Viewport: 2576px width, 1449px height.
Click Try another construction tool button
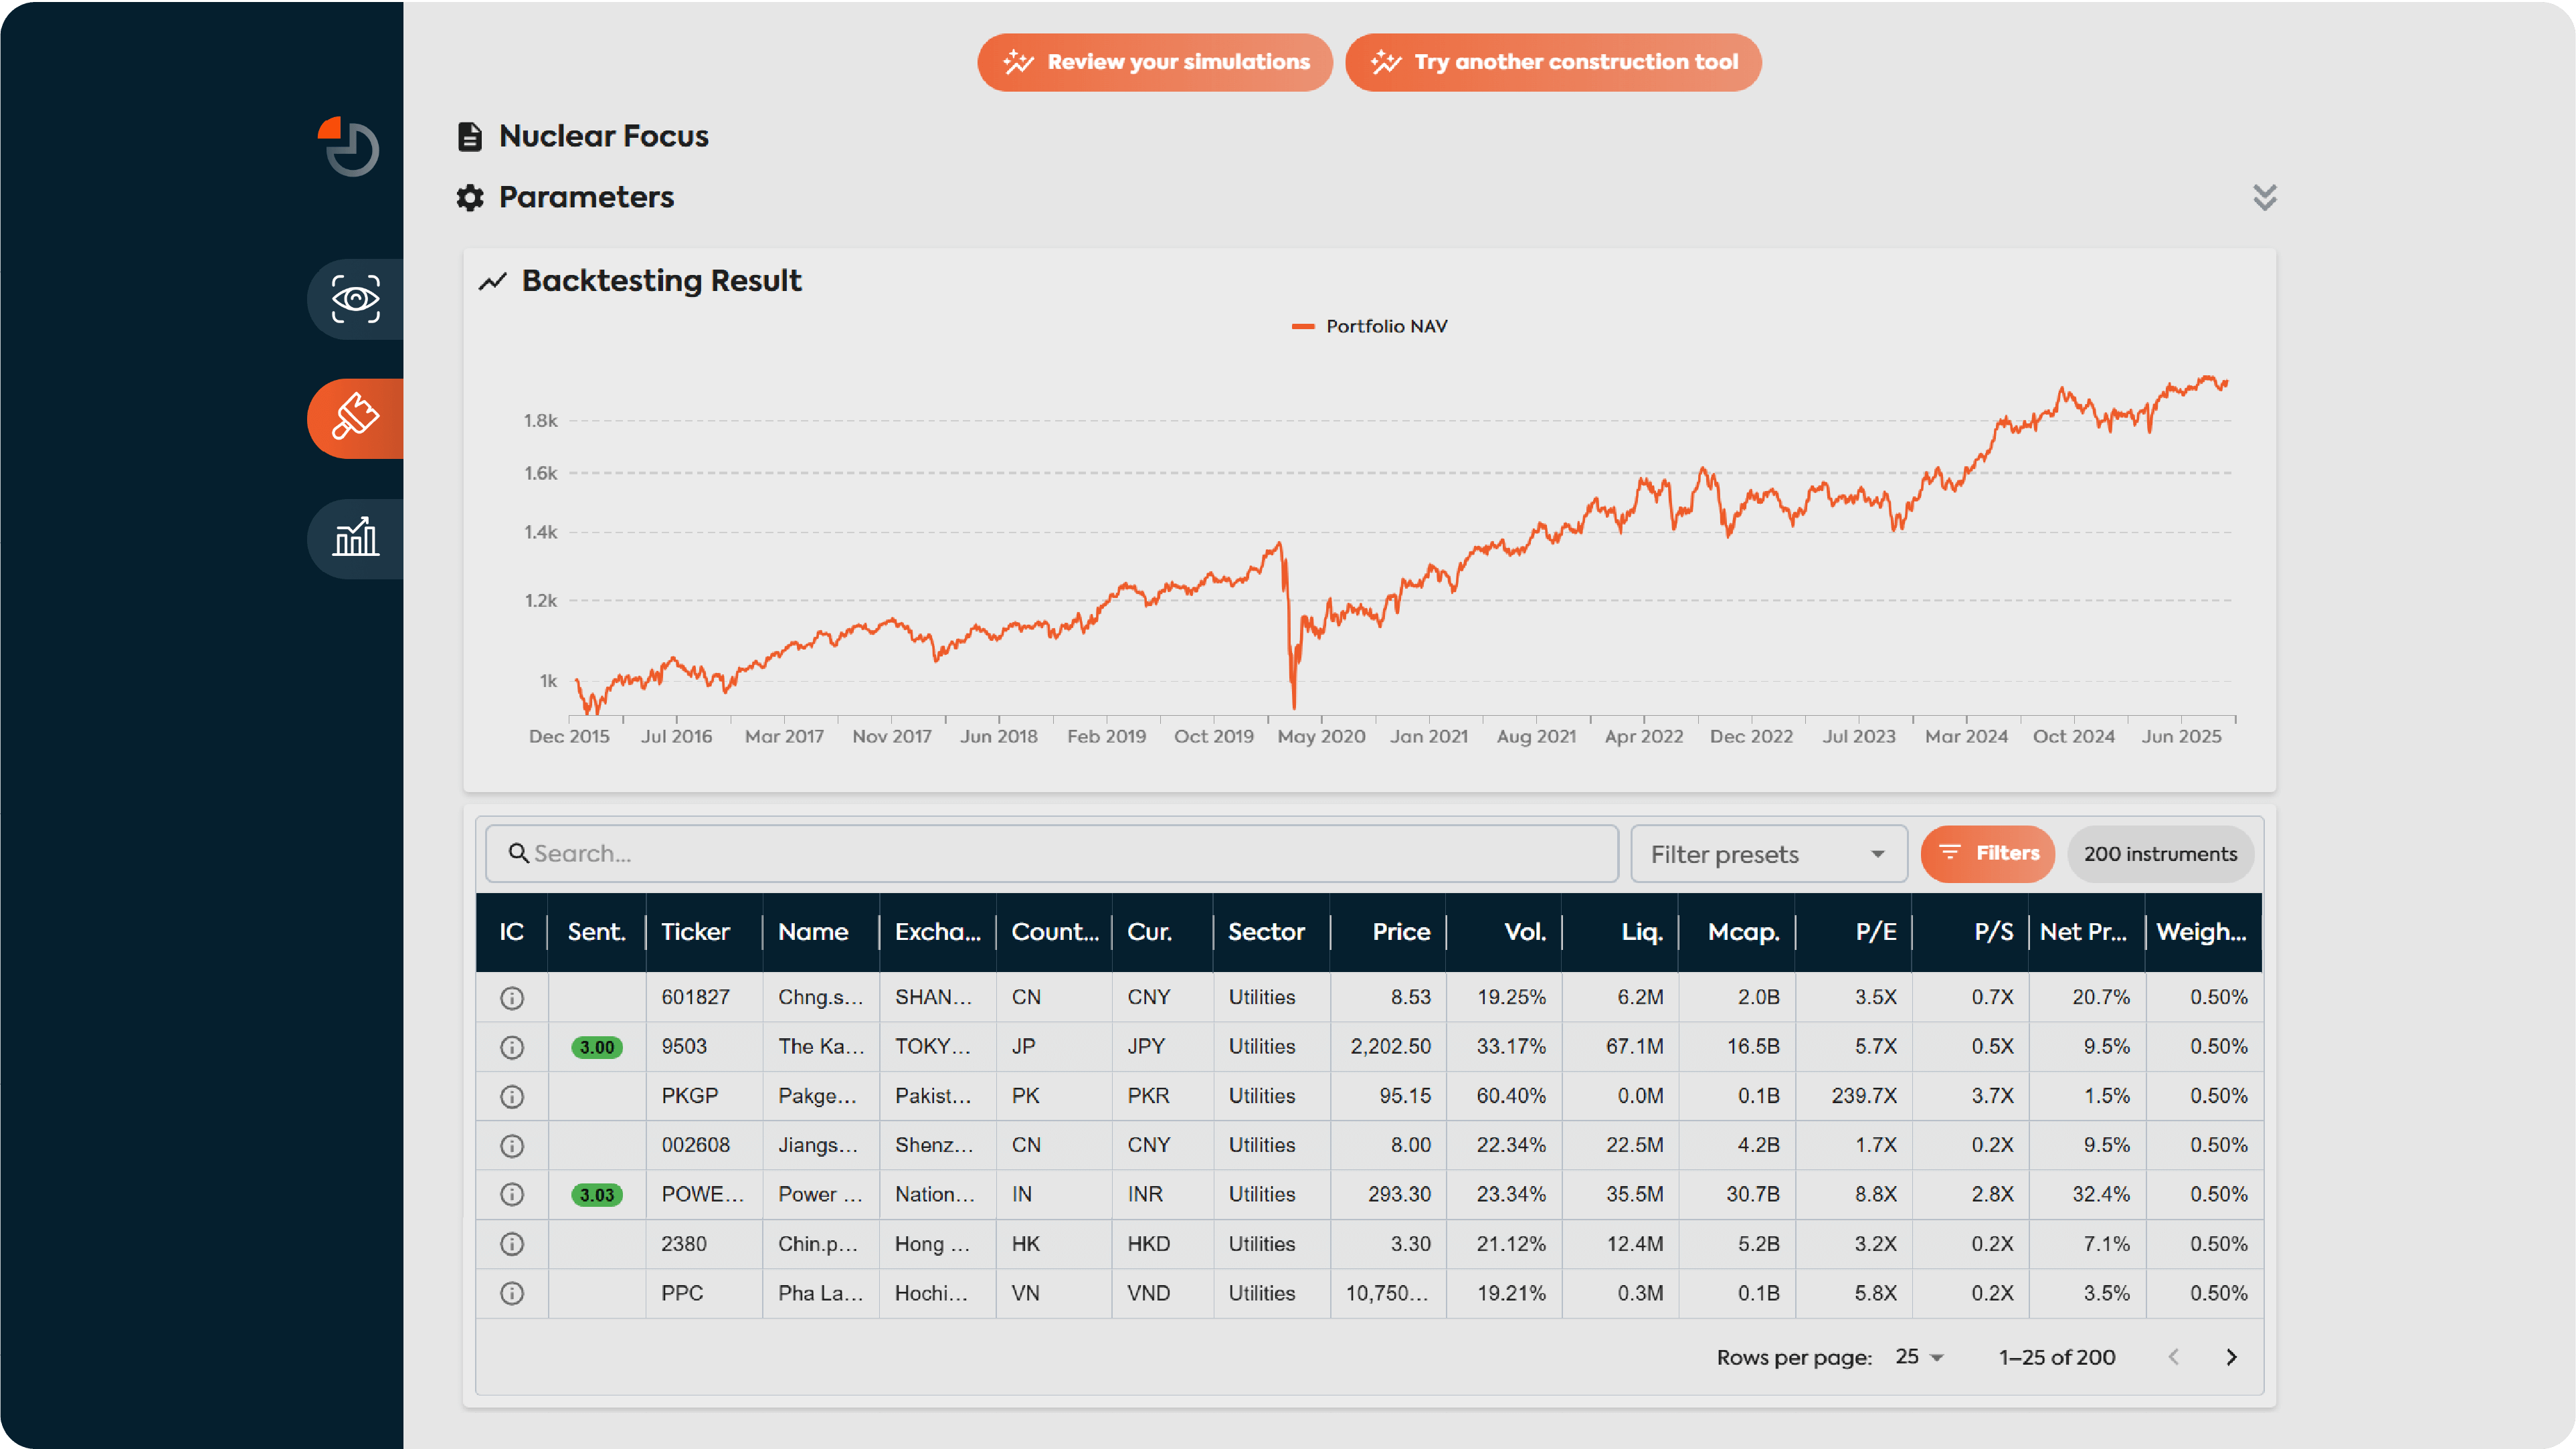[x=1553, y=62]
